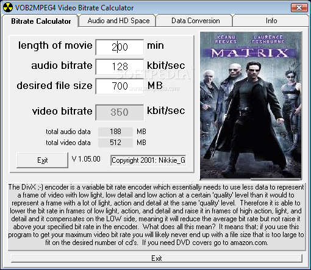Select the Bitrate Calculator tab
Viewport: 311px width, 270px height.
[40, 21]
